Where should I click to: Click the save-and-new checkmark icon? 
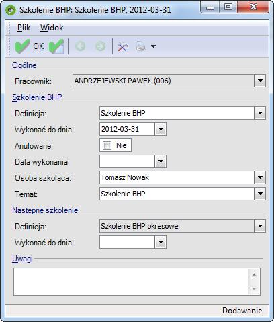(56, 46)
